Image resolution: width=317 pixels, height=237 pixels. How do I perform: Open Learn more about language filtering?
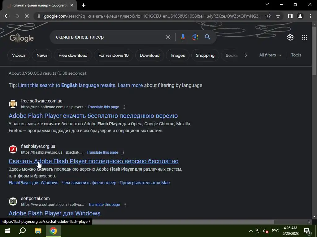click(x=130, y=85)
